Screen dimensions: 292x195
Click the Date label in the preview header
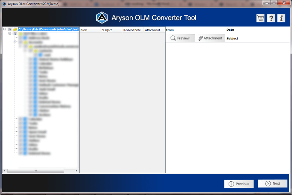230,30
